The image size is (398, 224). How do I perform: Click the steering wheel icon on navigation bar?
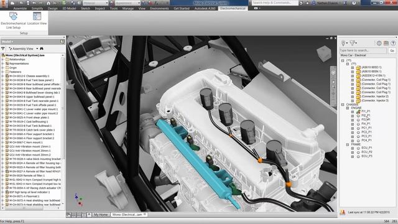pyautogui.click(x=333, y=73)
